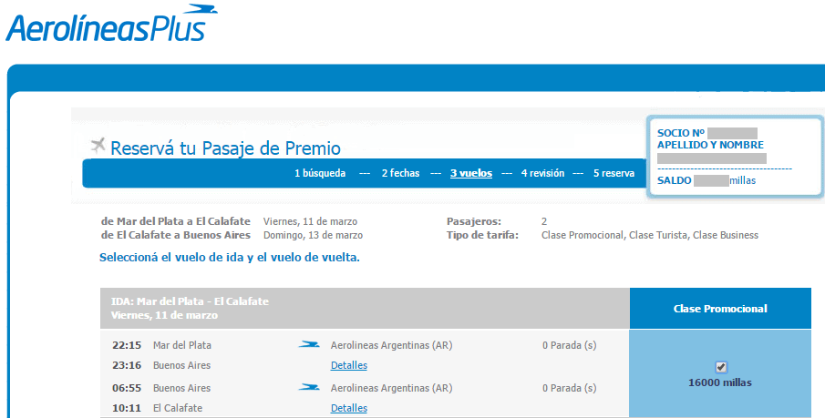
Task: Click the SOCIO Nº label
Action: click(681, 133)
